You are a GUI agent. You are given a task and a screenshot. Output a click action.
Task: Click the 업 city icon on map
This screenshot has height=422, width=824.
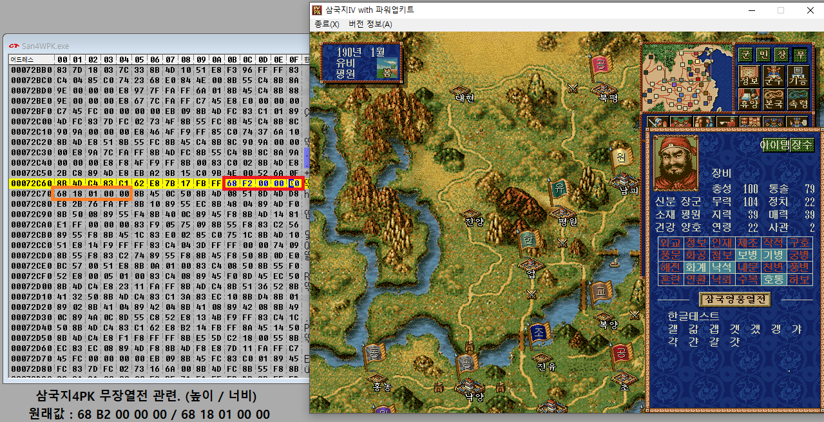531,264
